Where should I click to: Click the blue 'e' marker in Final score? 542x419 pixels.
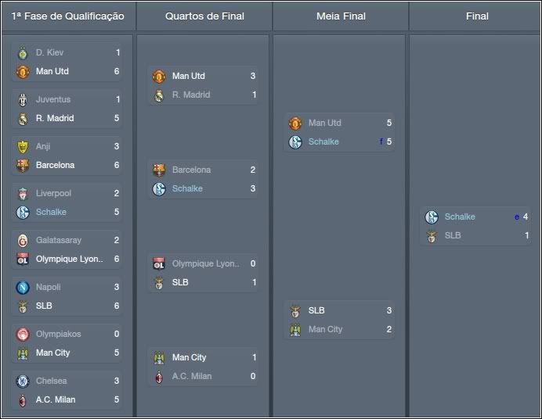pos(517,217)
